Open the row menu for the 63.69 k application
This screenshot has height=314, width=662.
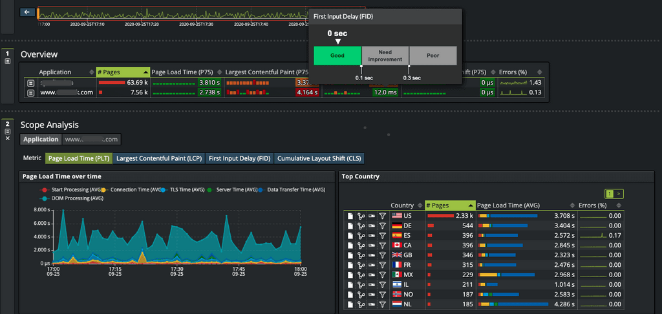pyautogui.click(x=31, y=83)
